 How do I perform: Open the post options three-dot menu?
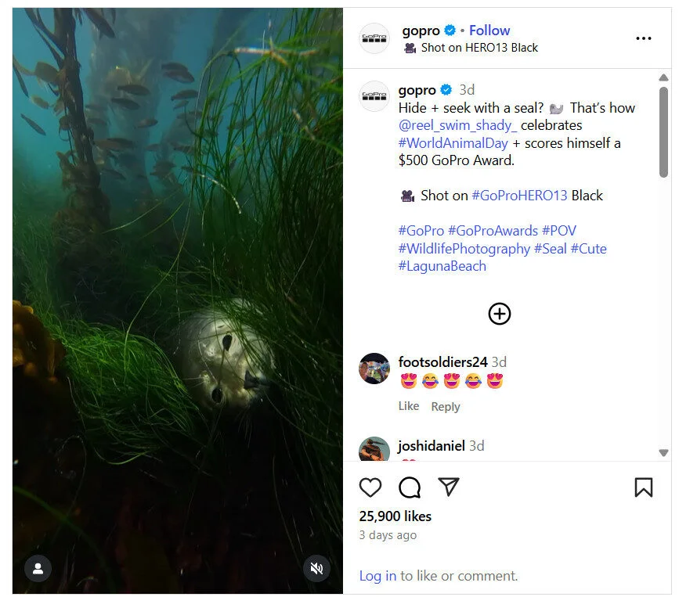643,38
